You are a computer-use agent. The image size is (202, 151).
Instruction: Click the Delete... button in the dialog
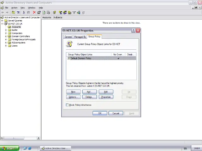coord(90,97)
